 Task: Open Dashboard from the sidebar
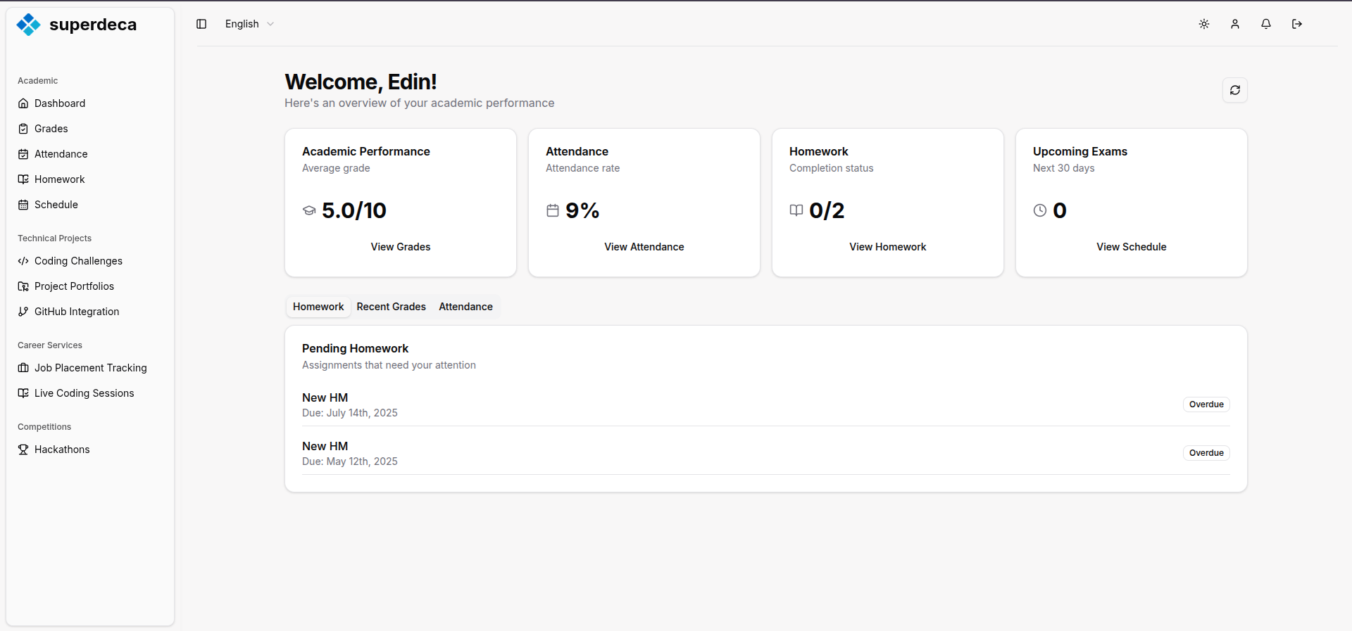[90, 103]
